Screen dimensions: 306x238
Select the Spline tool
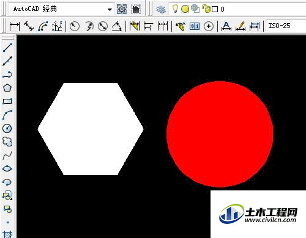pos(7,156)
